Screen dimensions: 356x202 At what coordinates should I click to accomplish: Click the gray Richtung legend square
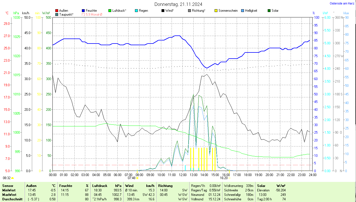click(x=189, y=11)
